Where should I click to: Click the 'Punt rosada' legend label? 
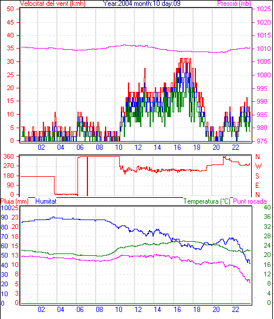pyautogui.click(x=250, y=201)
